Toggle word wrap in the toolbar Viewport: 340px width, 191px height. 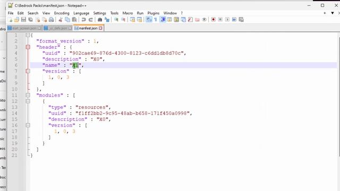(149, 20)
